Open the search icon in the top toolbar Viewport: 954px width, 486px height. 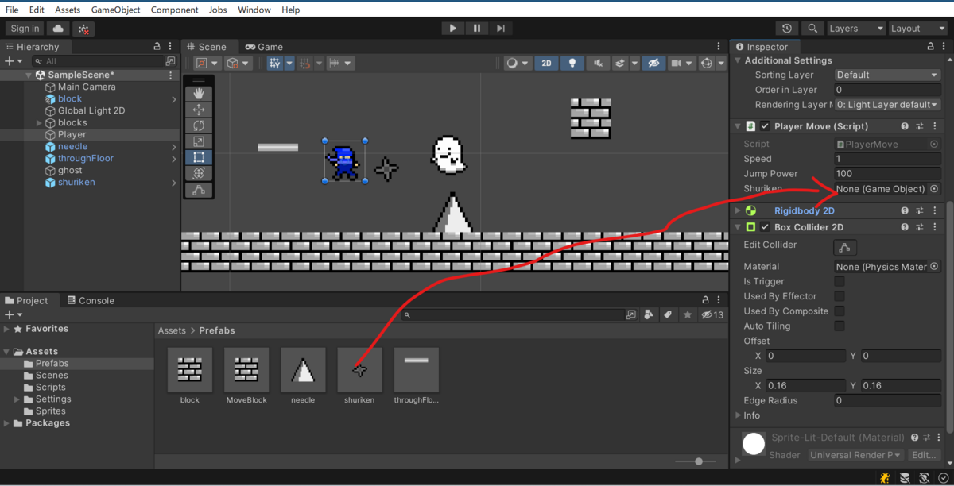tap(812, 28)
